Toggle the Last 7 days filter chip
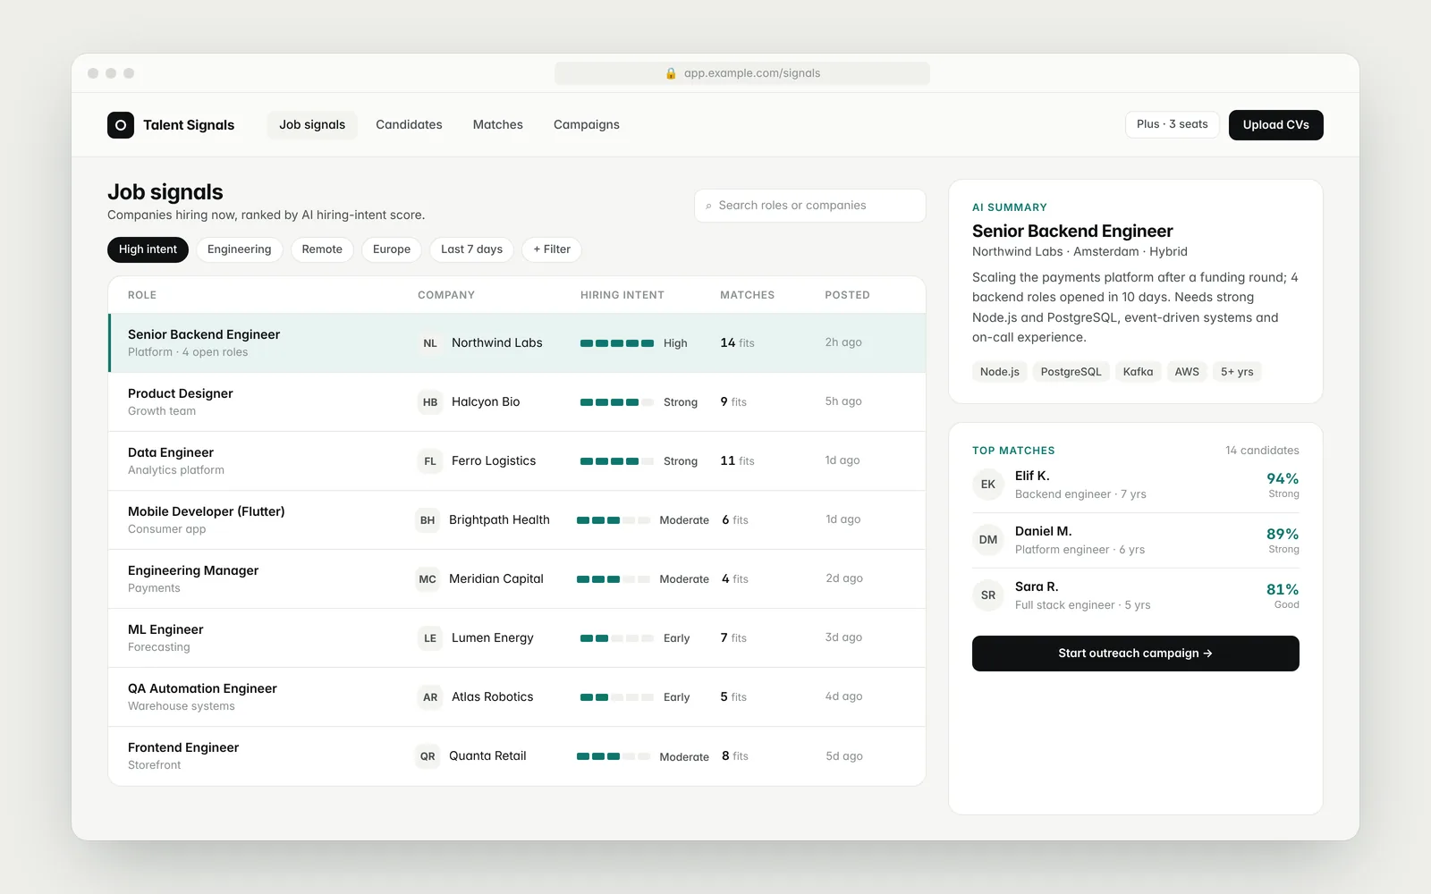The image size is (1431, 894). pyautogui.click(x=471, y=249)
